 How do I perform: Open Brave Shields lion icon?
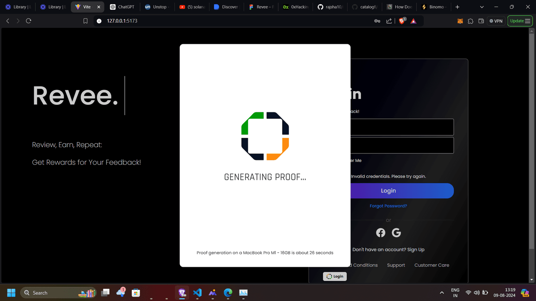(402, 21)
